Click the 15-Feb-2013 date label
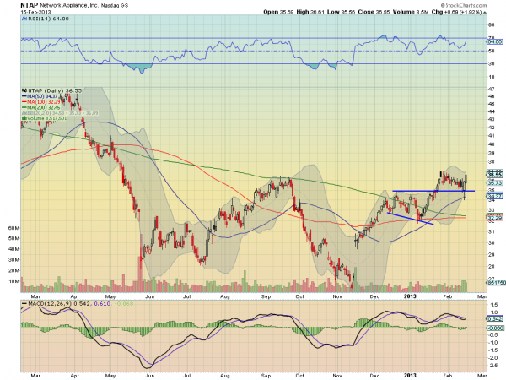 click(x=35, y=12)
